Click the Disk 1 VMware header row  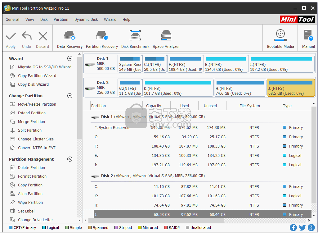coord(201,117)
